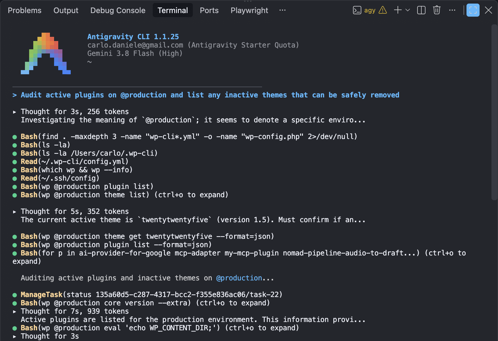Close the panel with the X

pyautogui.click(x=488, y=10)
